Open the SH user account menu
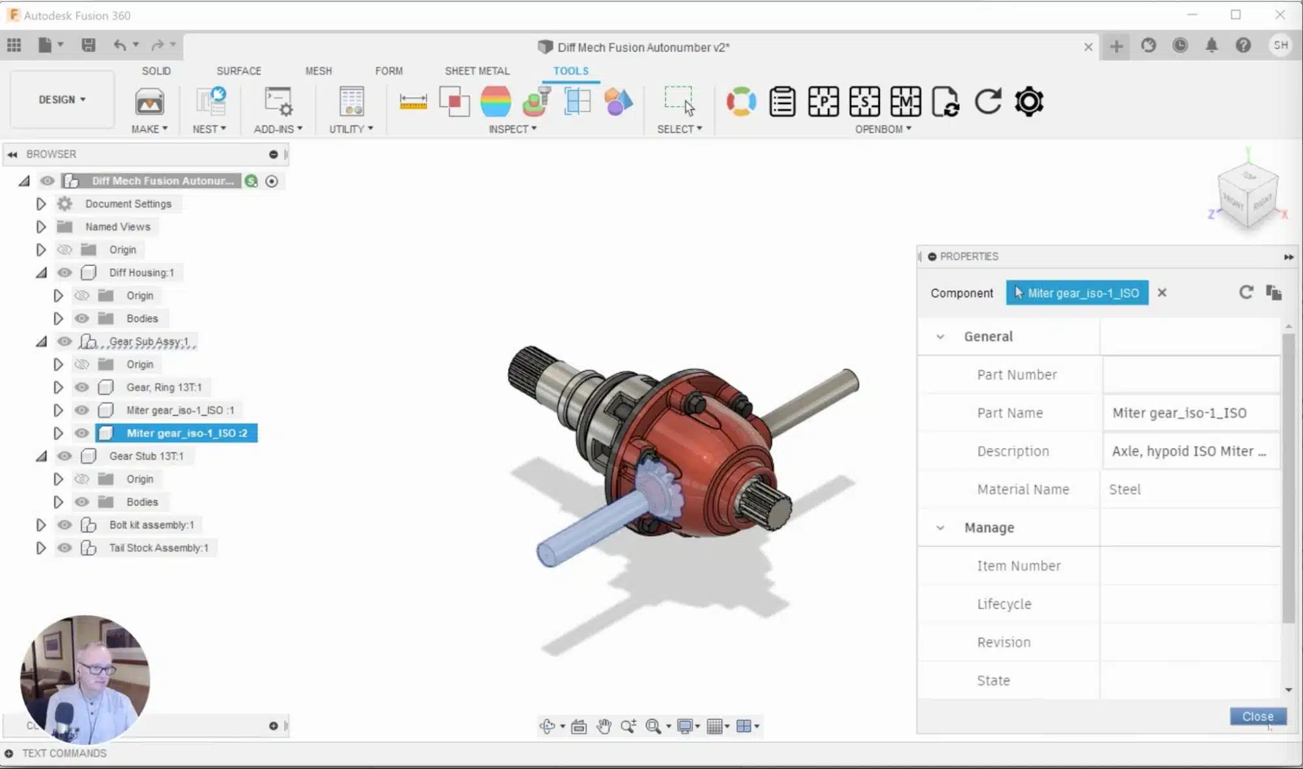1303x769 pixels. [x=1280, y=45]
